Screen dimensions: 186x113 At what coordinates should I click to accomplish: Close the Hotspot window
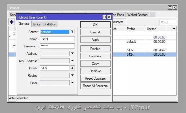(x=175, y=8)
